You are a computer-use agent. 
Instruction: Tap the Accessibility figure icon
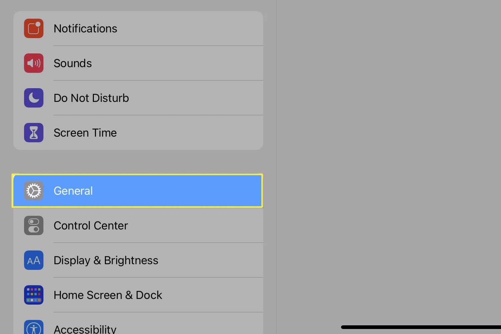point(34,328)
